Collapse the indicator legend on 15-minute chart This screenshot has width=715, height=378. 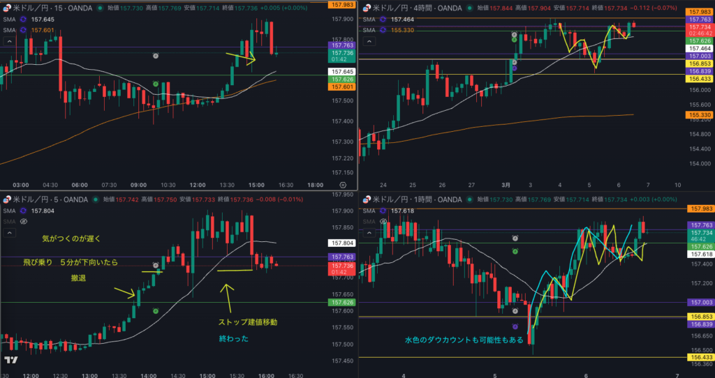coord(8,41)
